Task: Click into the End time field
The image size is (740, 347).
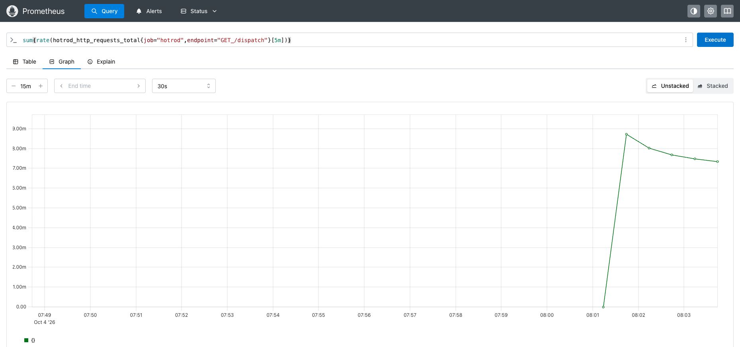Action: click(100, 86)
